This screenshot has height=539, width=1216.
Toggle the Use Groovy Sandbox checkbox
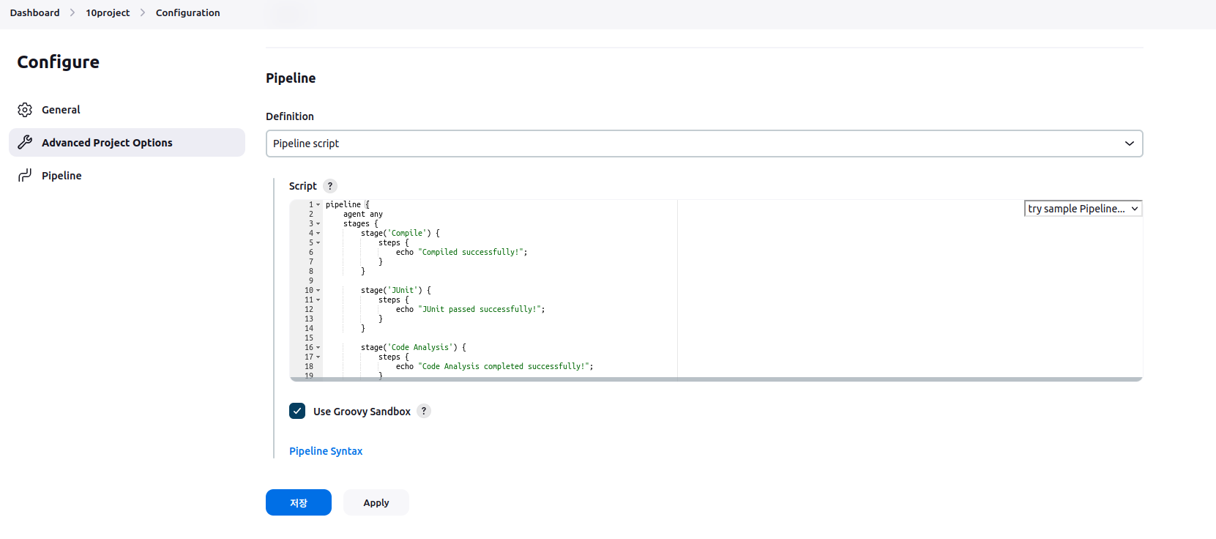(297, 411)
